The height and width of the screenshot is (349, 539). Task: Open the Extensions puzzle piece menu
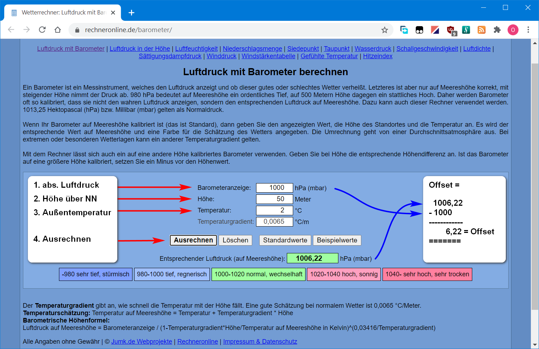497,30
